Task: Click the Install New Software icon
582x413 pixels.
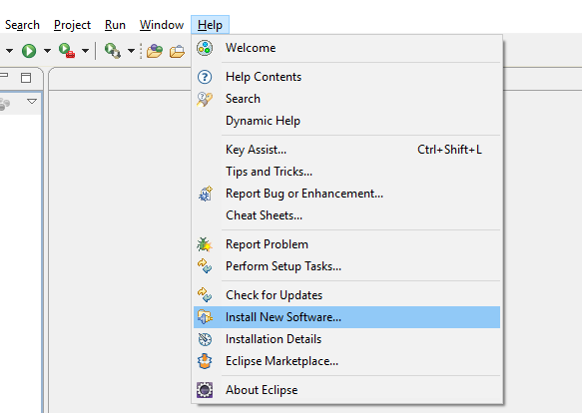Action: coord(205,317)
